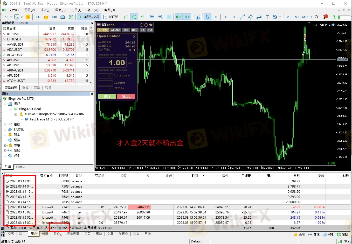The height and width of the screenshot is (244, 352).
Task: Select the equidistant channel tool
Action: [251, 17]
